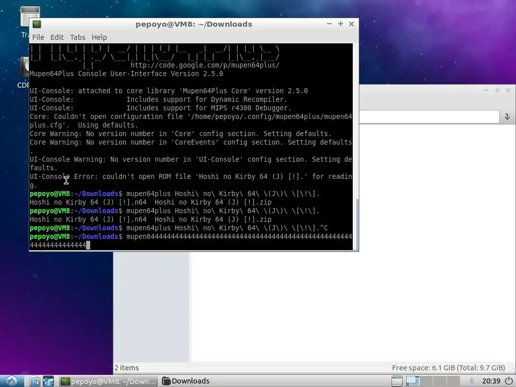This screenshot has width=516, height=387.
Task: Close the Downloads file manager window
Action: pos(508,90)
